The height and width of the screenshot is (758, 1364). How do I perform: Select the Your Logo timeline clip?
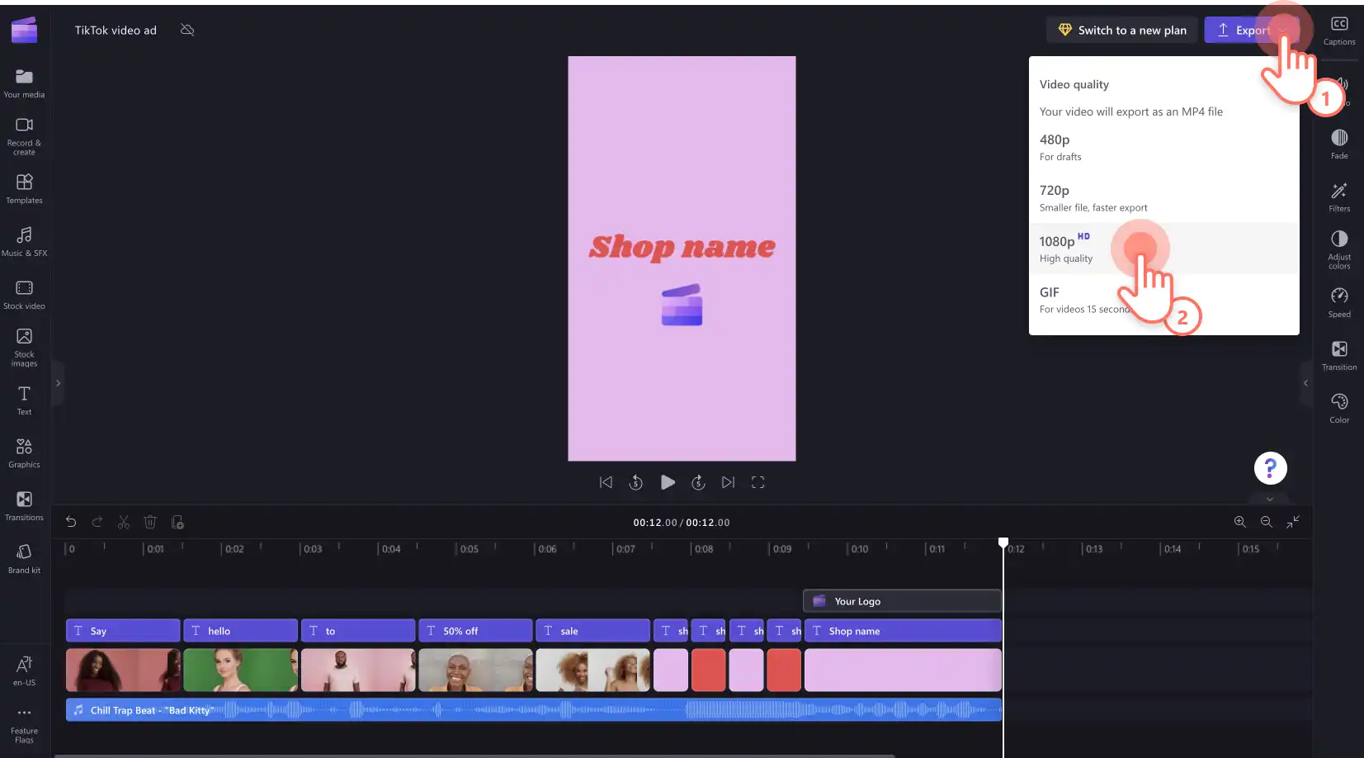pos(902,601)
